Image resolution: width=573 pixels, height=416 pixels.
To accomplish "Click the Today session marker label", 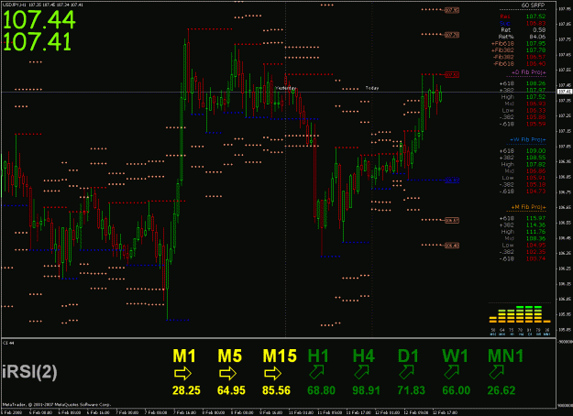I will (372, 88).
